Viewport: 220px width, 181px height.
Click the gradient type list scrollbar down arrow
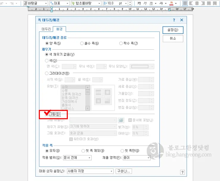(87, 108)
